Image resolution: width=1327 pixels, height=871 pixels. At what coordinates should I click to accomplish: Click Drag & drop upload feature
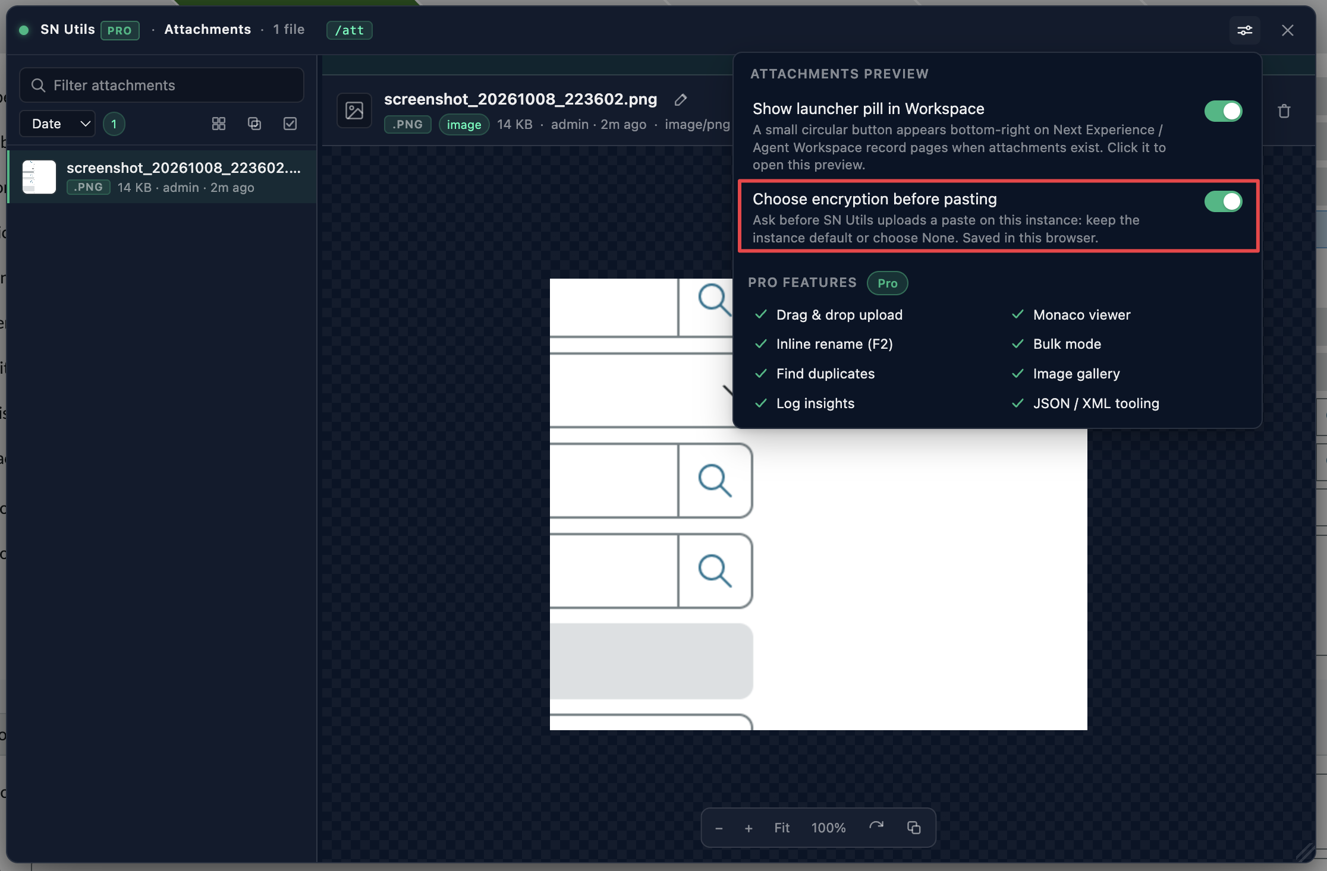point(839,314)
